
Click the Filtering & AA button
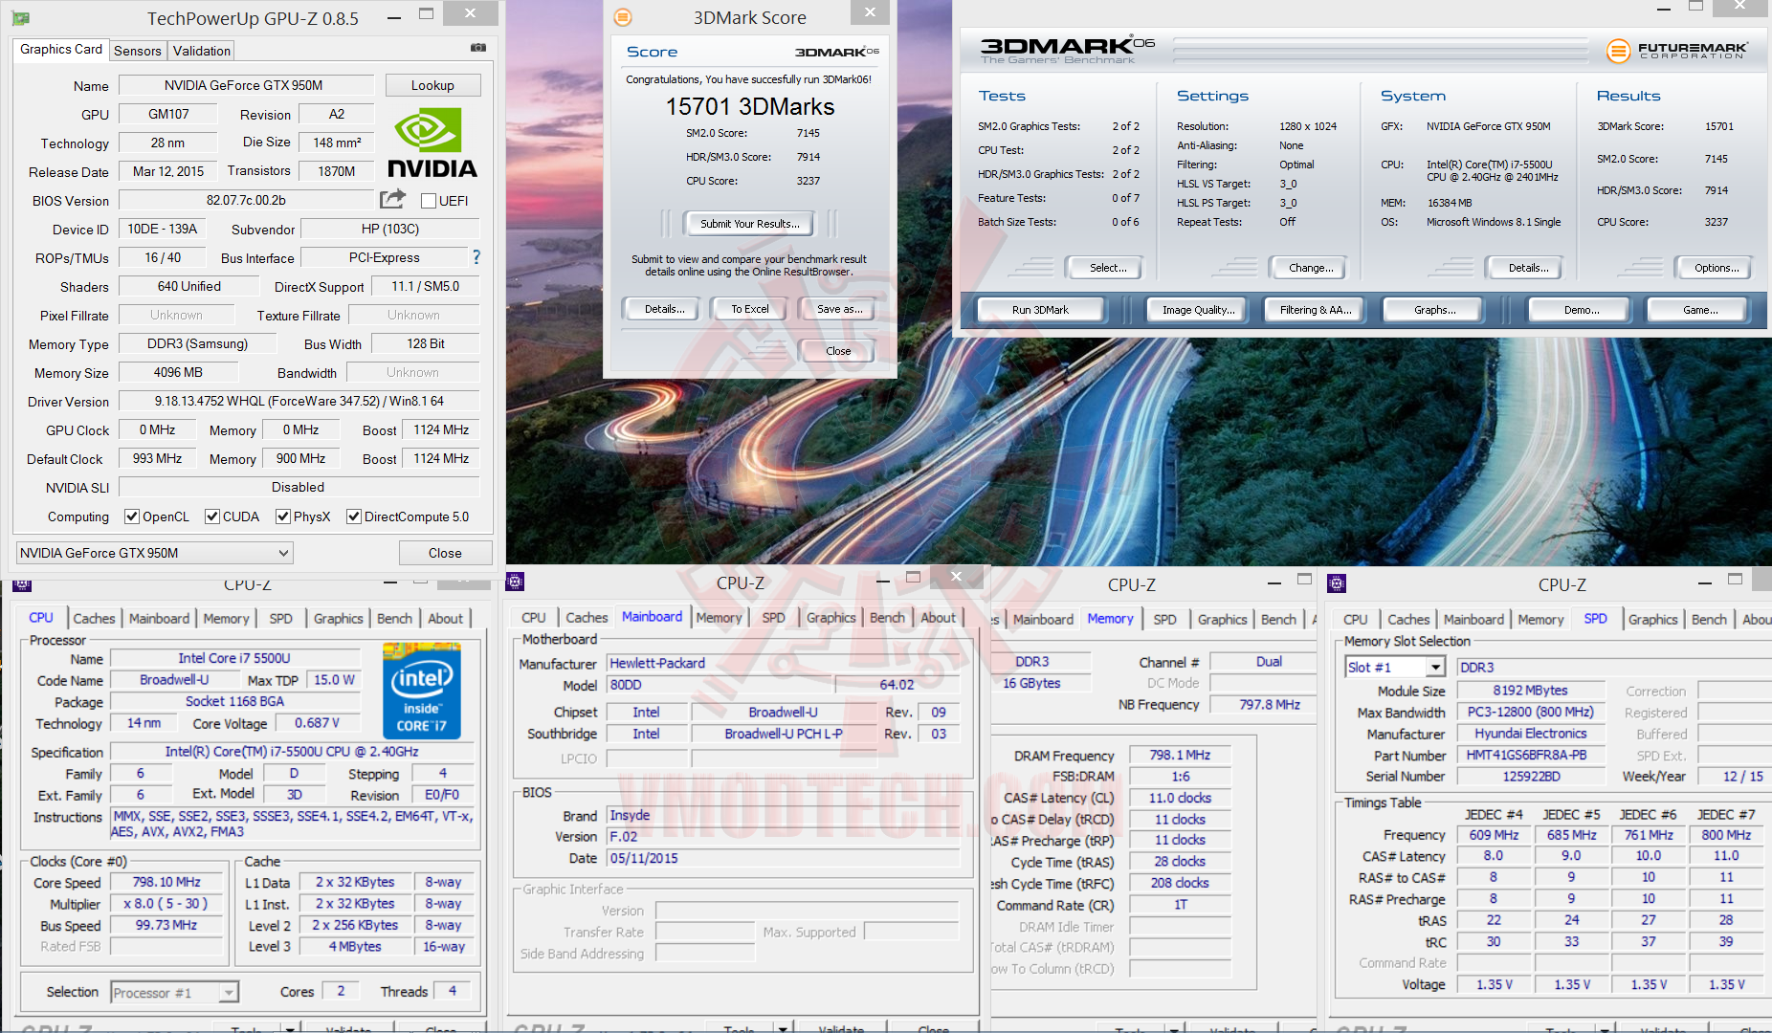click(1316, 310)
